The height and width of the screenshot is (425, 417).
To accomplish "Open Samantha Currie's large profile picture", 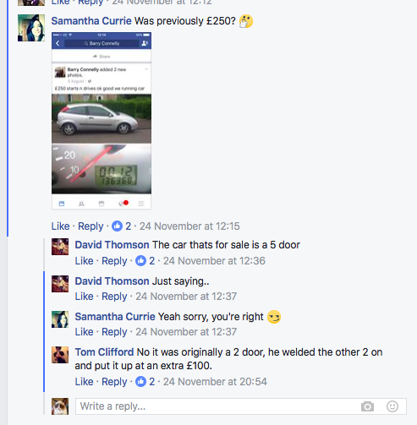I will [31, 28].
